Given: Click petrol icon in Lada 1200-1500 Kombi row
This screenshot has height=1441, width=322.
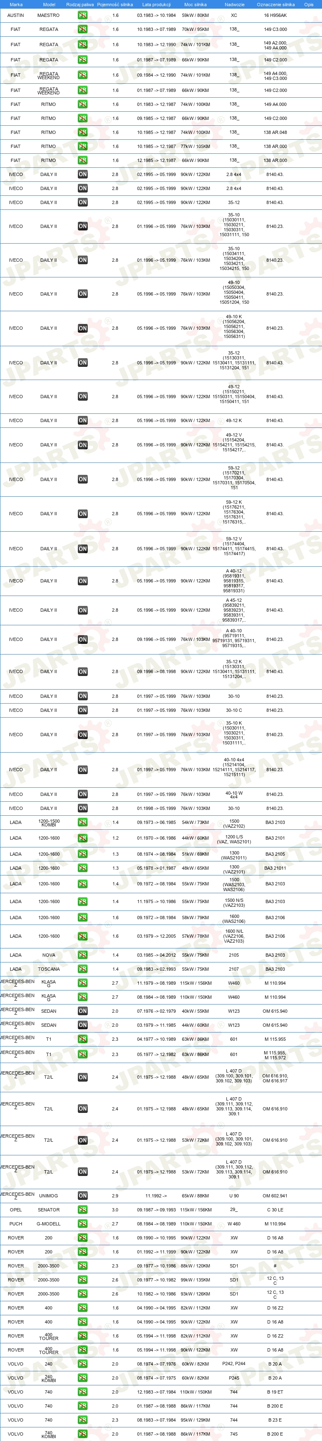Looking at the screenshot, I should tap(83, 822).
